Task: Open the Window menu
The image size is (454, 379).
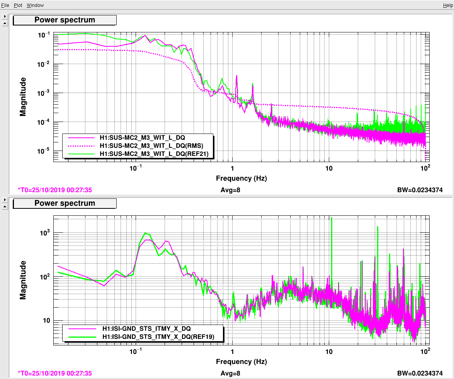Action: 35,5
